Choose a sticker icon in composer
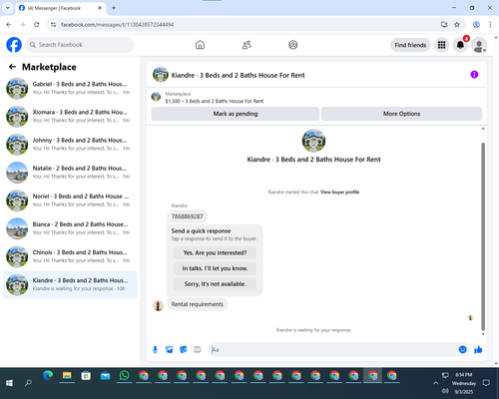This screenshot has width=499, height=399. click(x=184, y=349)
